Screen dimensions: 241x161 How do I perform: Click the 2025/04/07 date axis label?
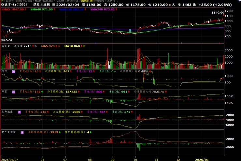pyautogui.click(x=10, y=160)
